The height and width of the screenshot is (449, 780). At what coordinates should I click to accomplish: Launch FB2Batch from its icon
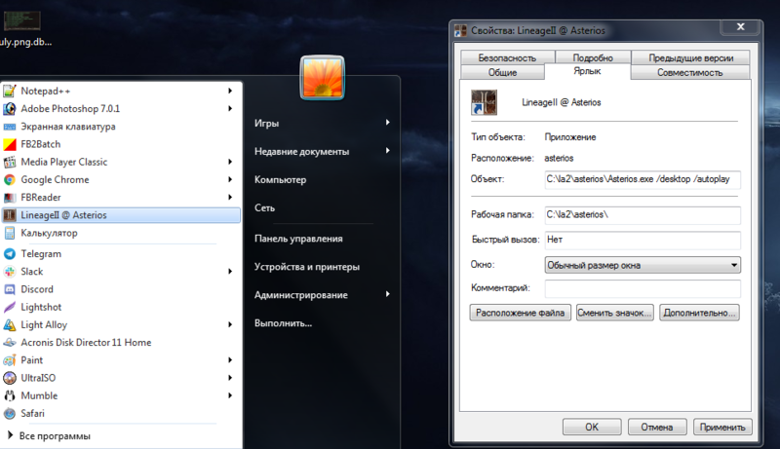pyautogui.click(x=10, y=144)
